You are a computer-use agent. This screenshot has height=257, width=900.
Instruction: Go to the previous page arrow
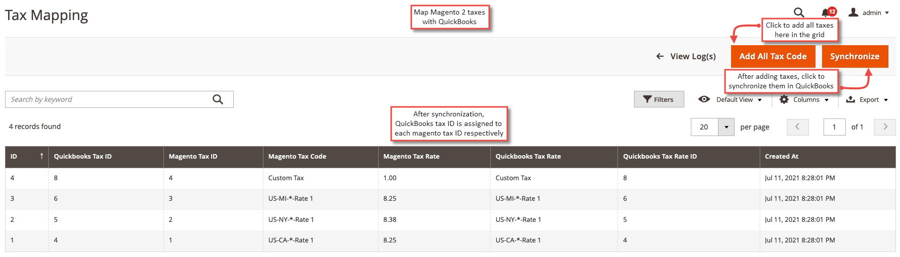(797, 127)
